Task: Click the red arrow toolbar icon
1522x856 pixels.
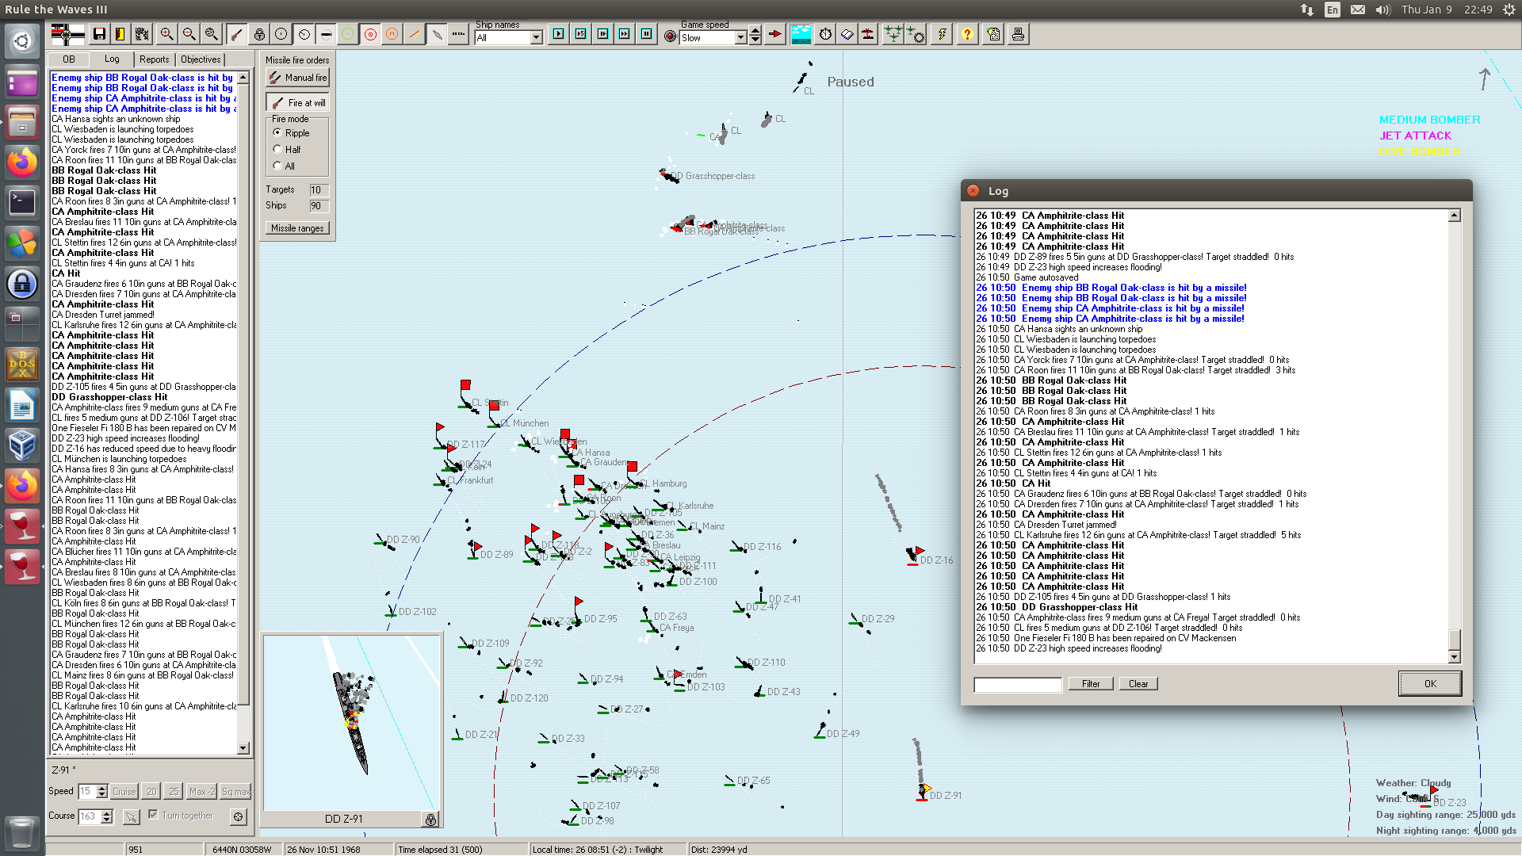Action: 775,34
